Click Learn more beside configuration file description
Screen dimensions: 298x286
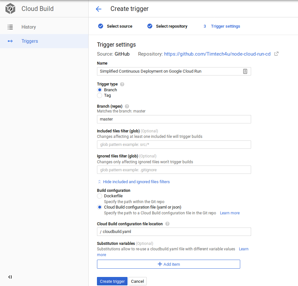point(230,213)
